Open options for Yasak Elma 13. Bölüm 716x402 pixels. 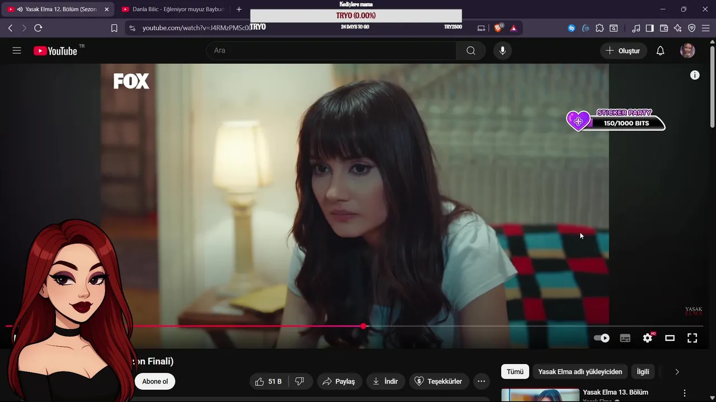point(684,393)
